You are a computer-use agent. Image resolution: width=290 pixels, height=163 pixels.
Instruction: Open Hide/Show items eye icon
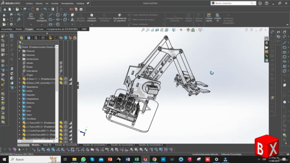181,30
